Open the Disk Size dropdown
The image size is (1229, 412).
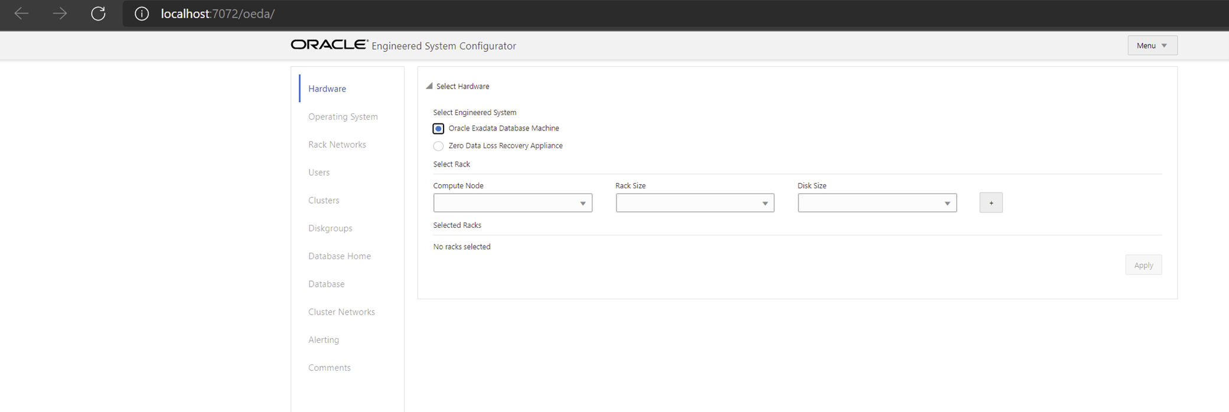click(877, 202)
